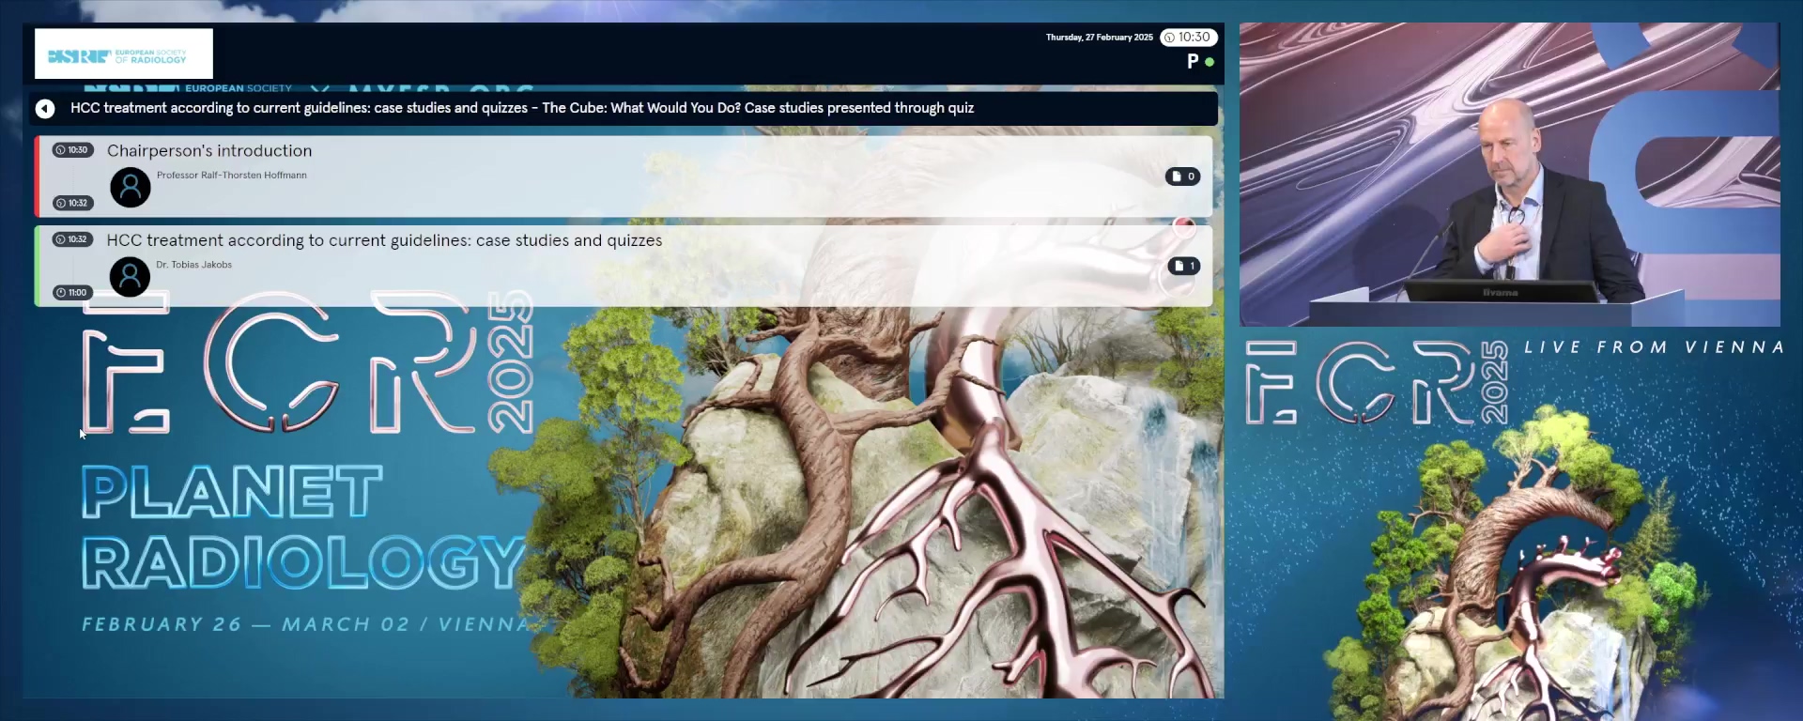The height and width of the screenshot is (721, 1803).
Task: Click the Live From Vienna text
Action: pos(1654,347)
